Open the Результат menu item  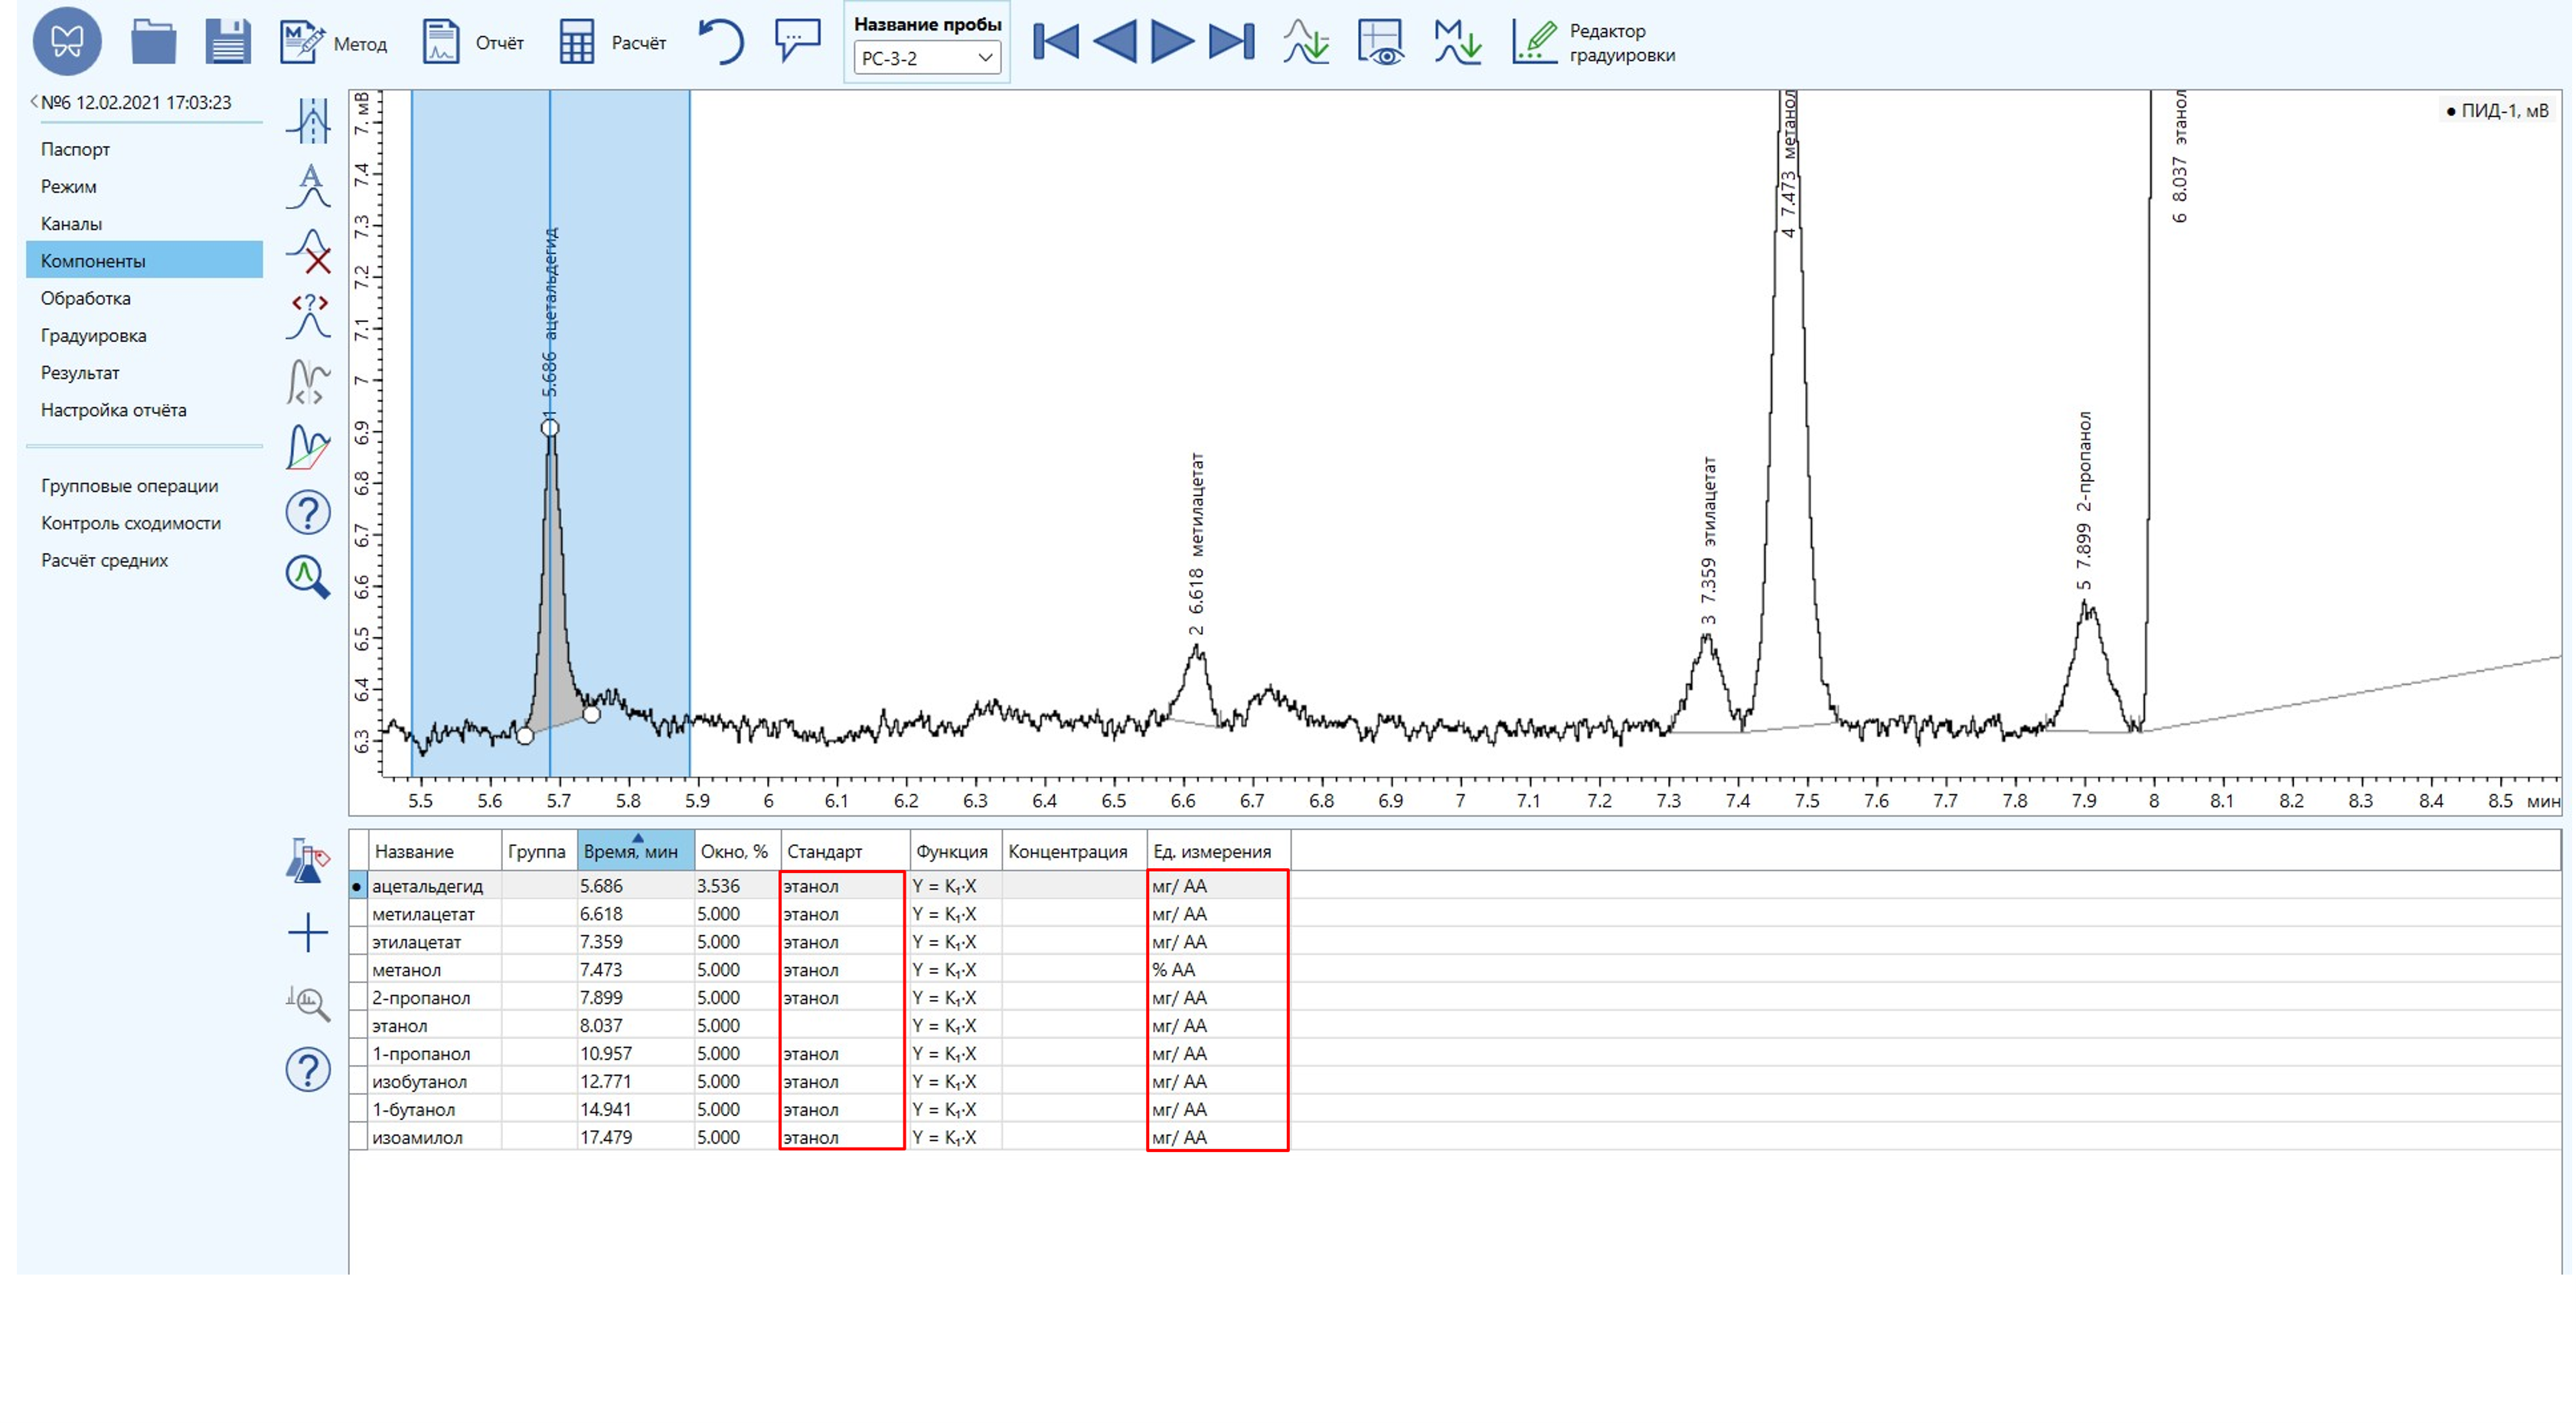tap(80, 373)
